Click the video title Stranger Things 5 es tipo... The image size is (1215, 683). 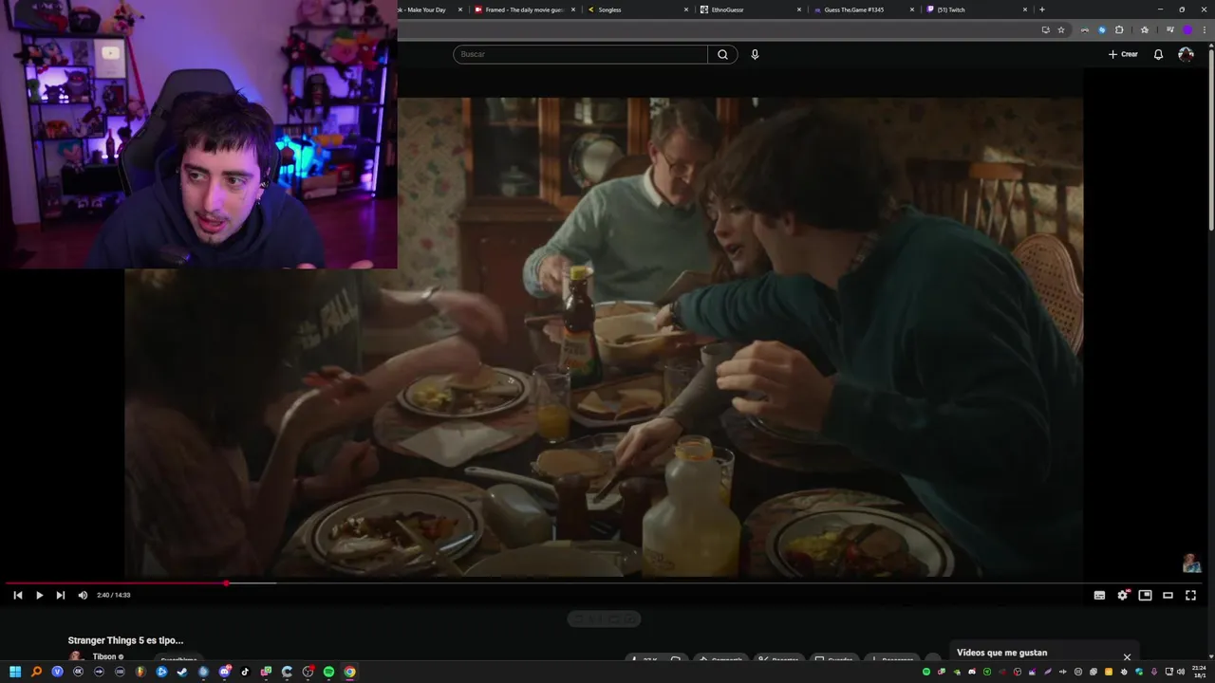[x=125, y=640]
